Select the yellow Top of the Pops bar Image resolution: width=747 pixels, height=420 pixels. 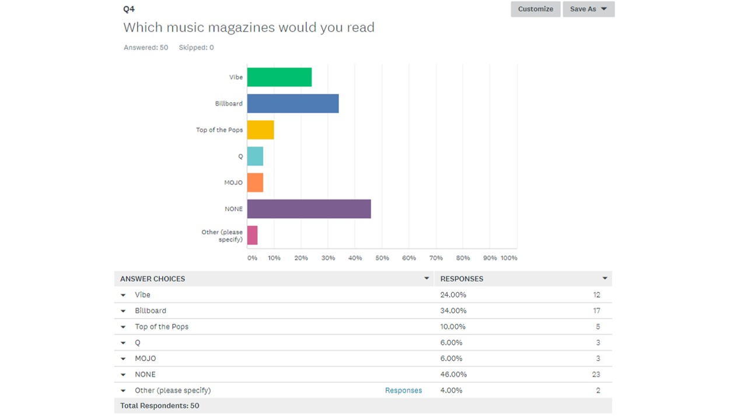[261, 129]
